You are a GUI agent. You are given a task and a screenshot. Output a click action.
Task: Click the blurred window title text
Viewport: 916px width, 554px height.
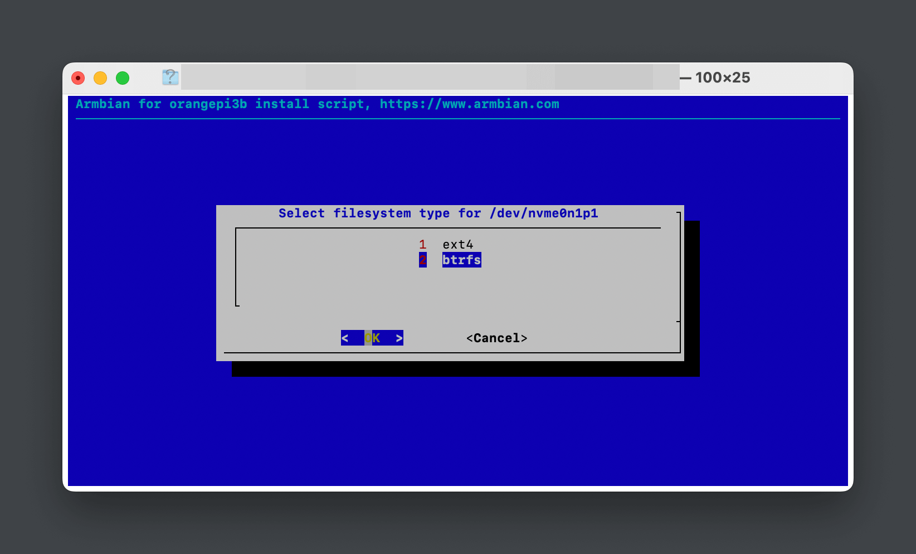pyautogui.click(x=429, y=77)
